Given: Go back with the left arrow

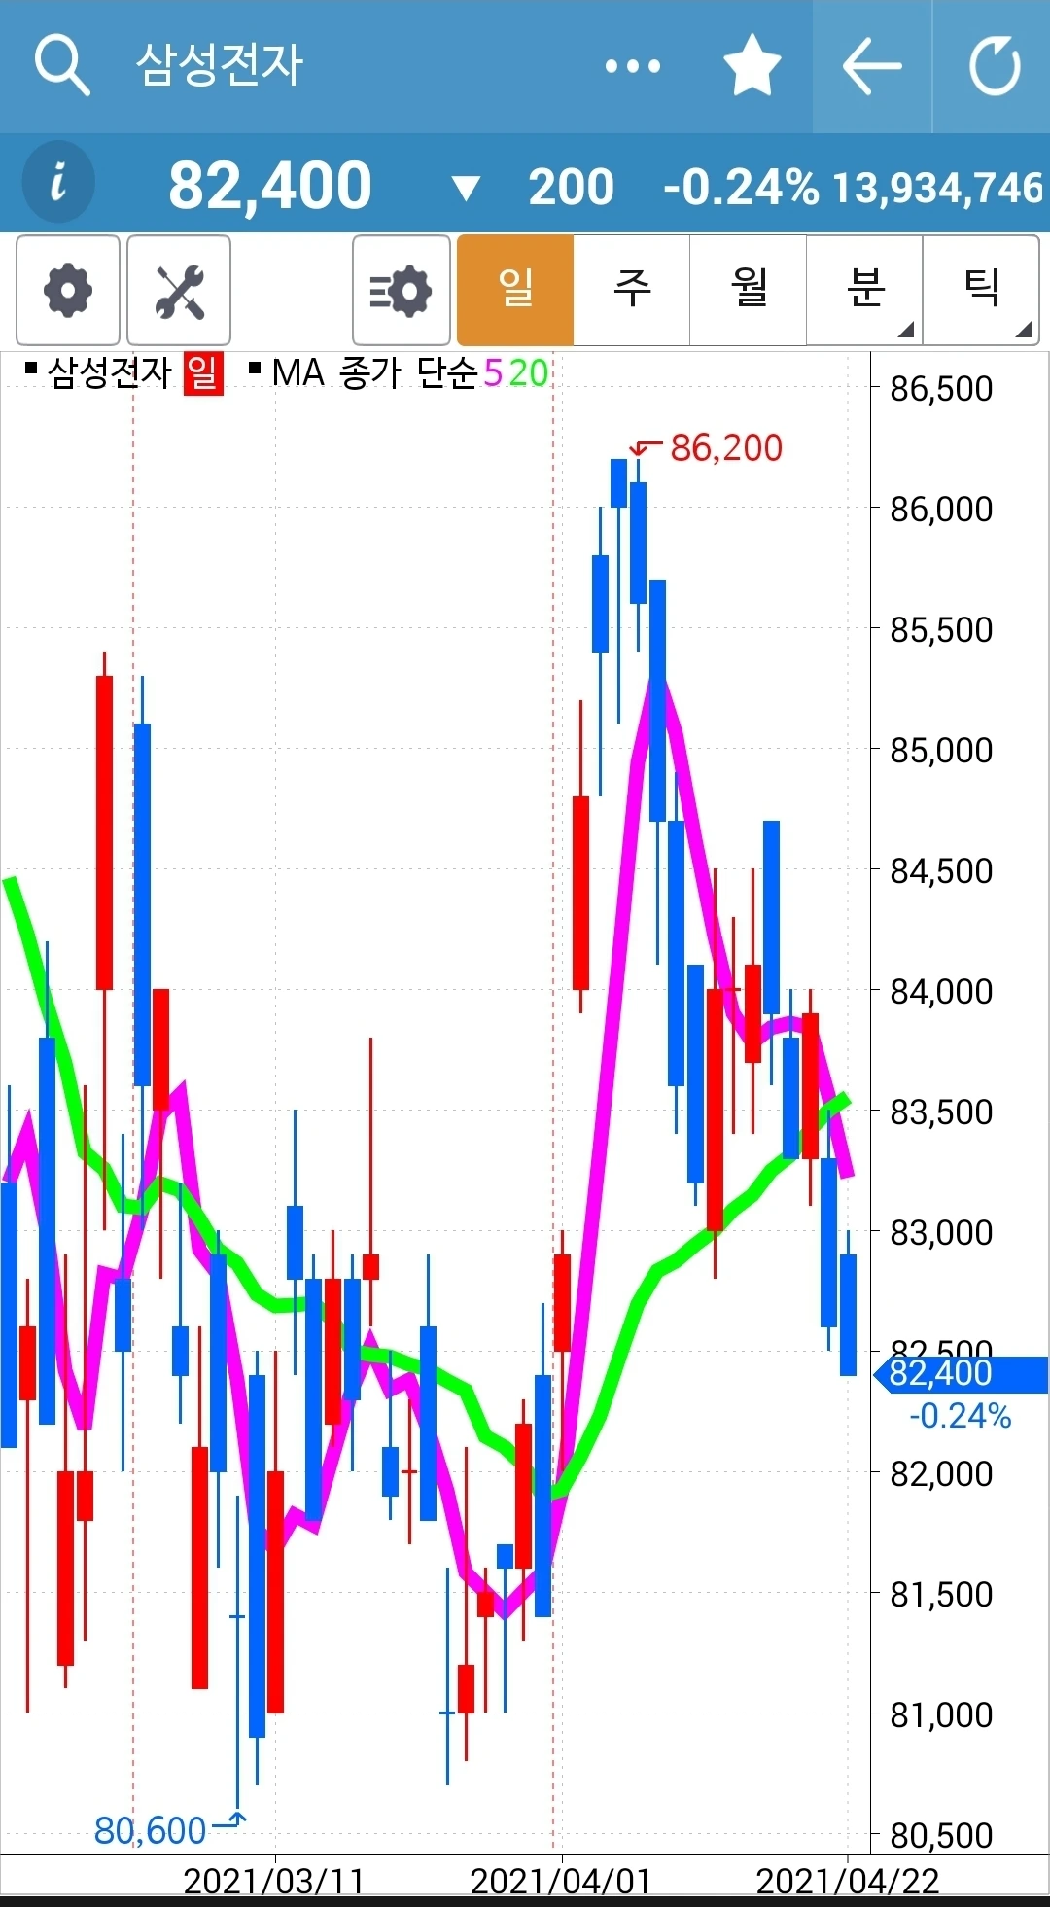Looking at the screenshot, I should point(872,66).
